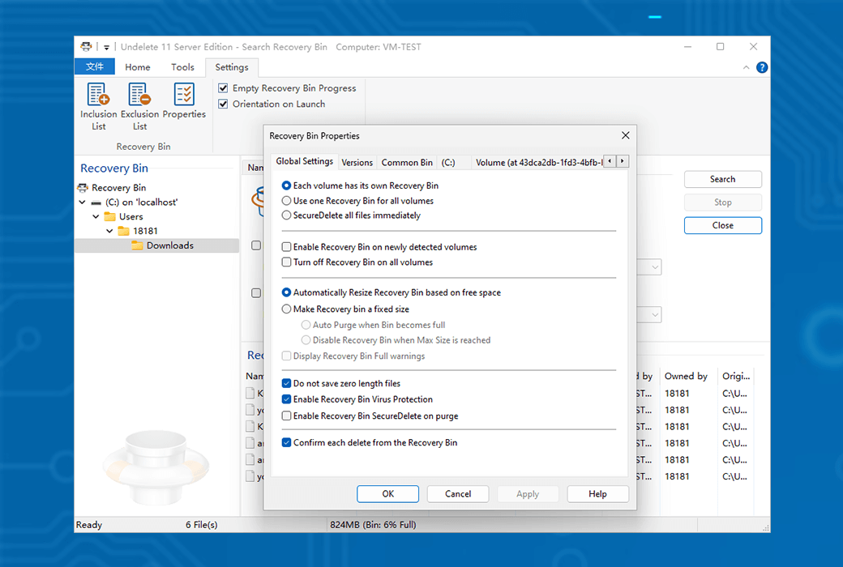
Task: Uncheck Do not save zero length files
Action: 287,384
